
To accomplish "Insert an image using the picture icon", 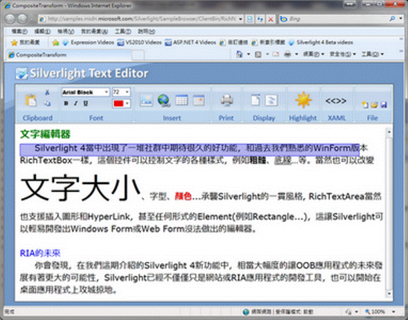I will (x=146, y=100).
